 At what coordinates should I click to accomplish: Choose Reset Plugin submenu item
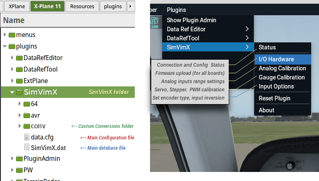click(283, 98)
